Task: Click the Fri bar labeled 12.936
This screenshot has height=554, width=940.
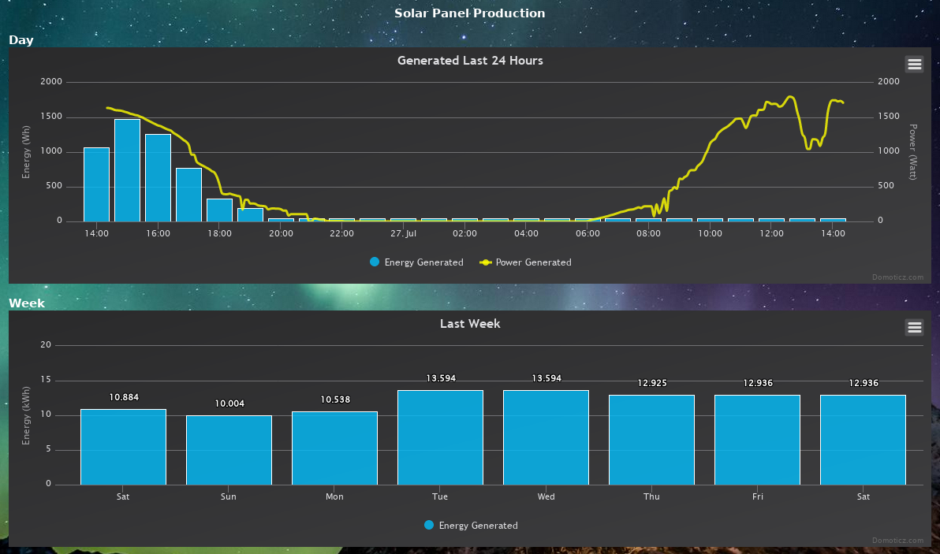Action: coord(757,440)
